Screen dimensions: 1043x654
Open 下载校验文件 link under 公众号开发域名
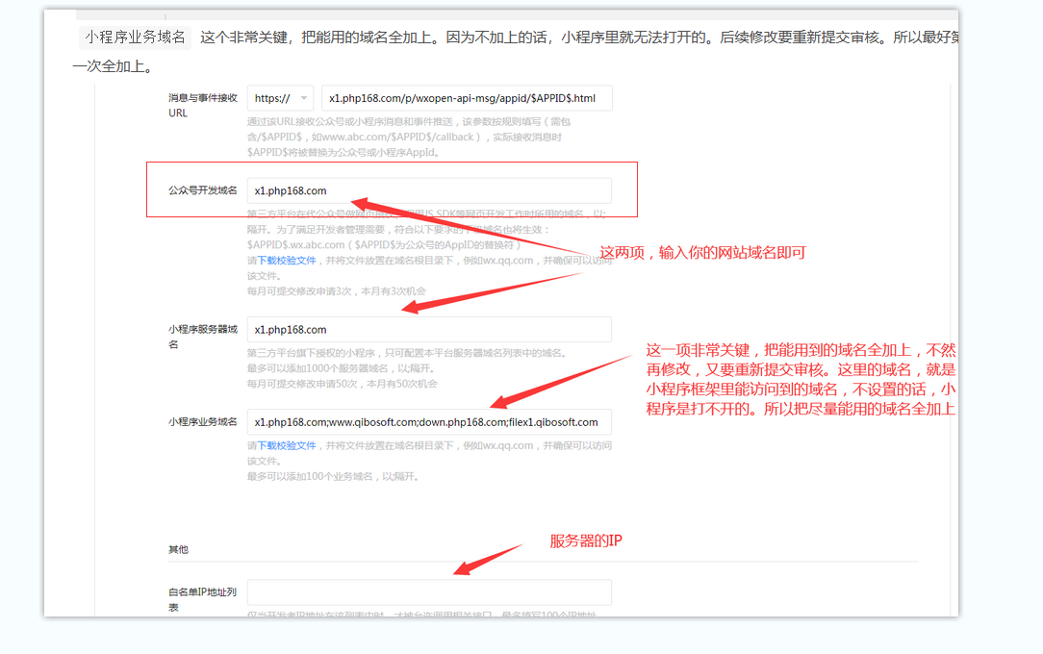click(x=286, y=260)
